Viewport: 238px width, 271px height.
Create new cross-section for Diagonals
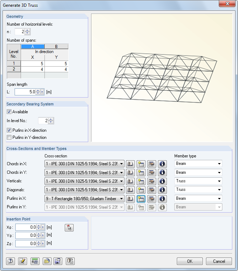click(141, 190)
